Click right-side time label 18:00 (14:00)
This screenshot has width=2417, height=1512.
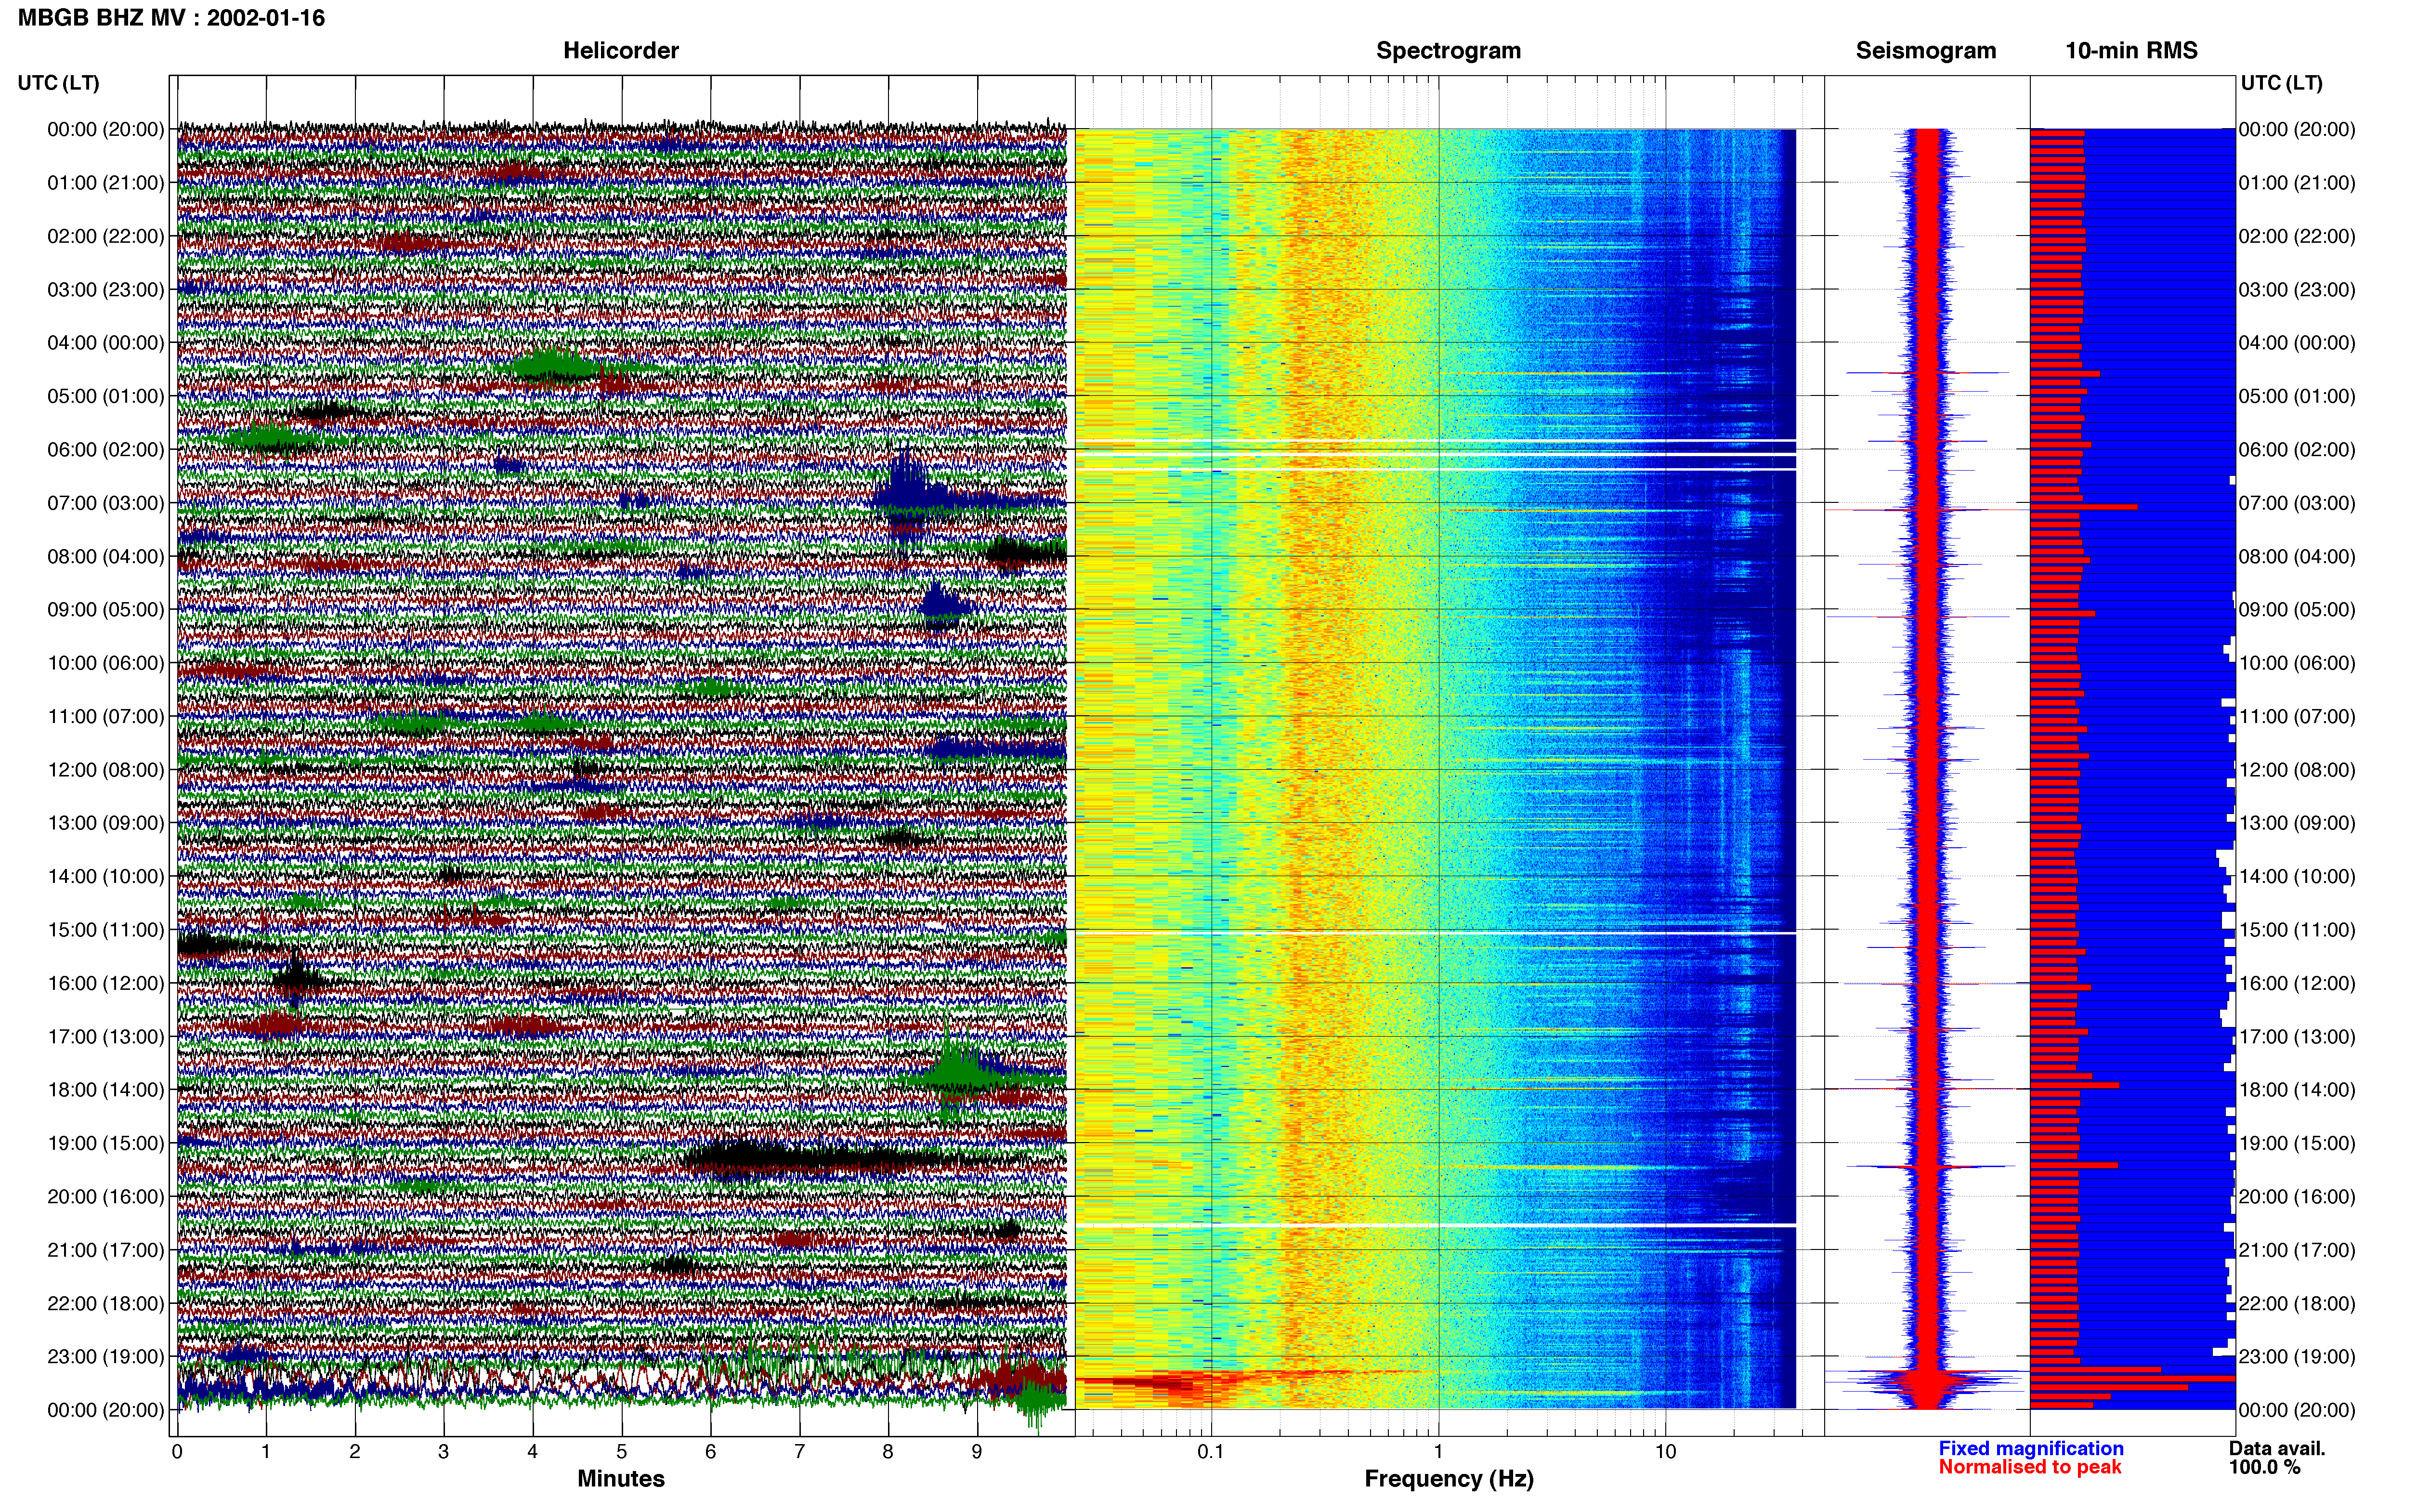2297,1090
